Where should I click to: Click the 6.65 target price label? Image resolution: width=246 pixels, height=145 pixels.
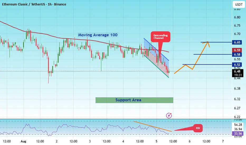(x=237, y=42)
